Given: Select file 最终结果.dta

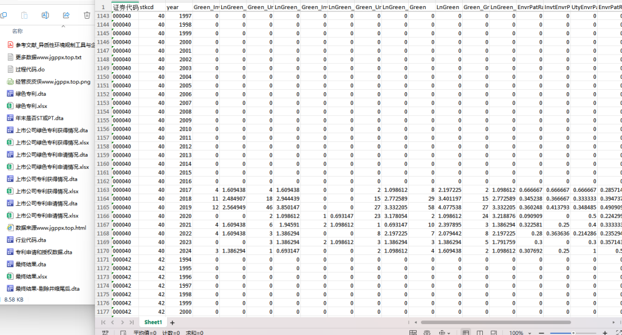Looking at the screenshot, I should (x=30, y=265).
